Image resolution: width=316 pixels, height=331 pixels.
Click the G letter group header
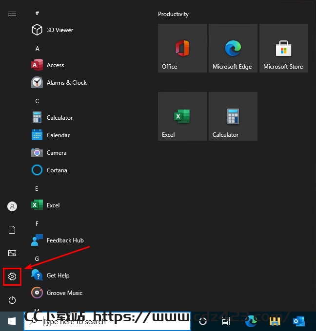pyautogui.click(x=37, y=259)
